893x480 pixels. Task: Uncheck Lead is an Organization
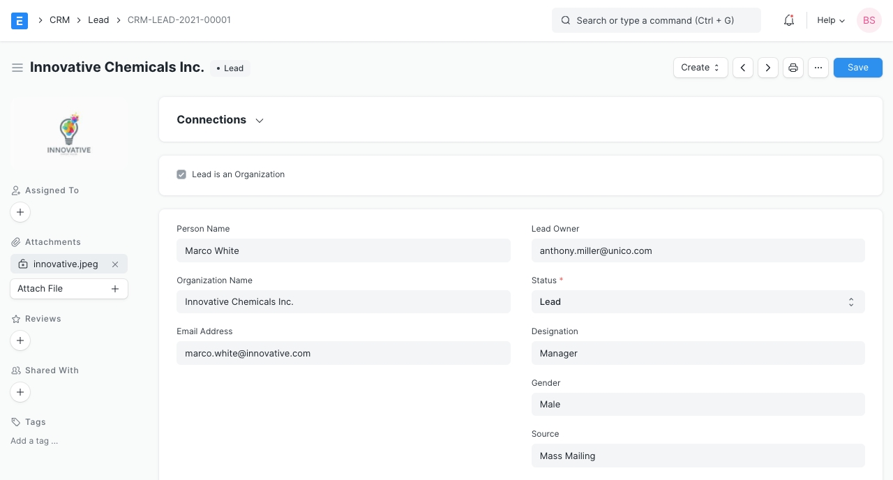[181, 174]
